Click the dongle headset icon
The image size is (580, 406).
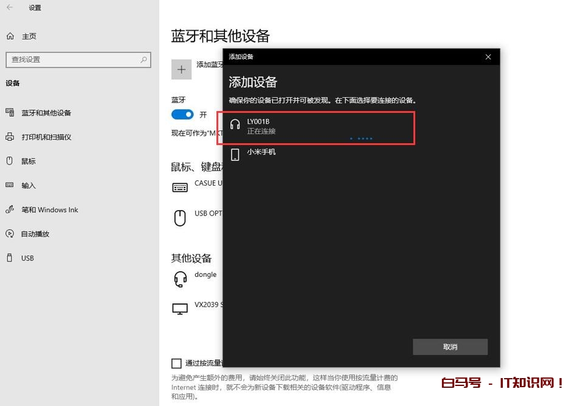click(x=180, y=279)
